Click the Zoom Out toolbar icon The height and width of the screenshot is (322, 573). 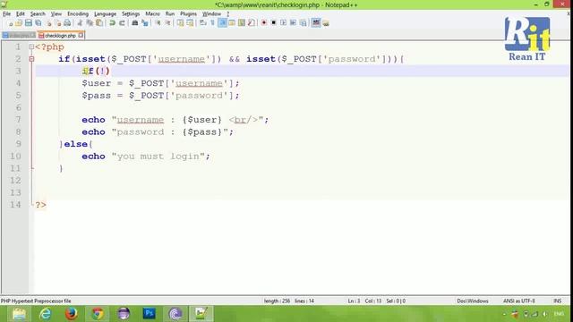point(167,23)
